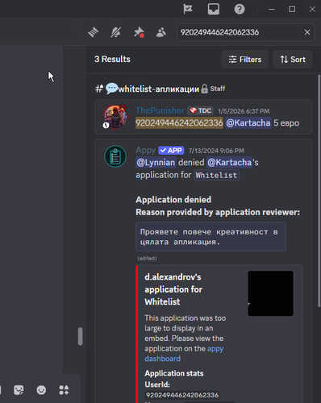Image resolution: width=321 pixels, height=403 pixels.
Task: Click the APP verified badge
Action: (x=171, y=151)
